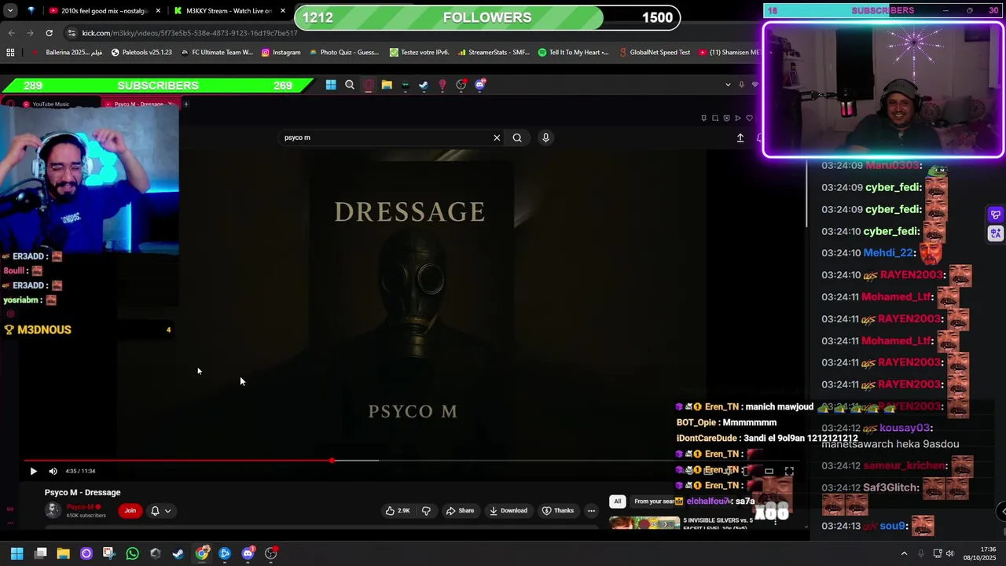
Task: Click the kick.com address bar
Action: 189,33
